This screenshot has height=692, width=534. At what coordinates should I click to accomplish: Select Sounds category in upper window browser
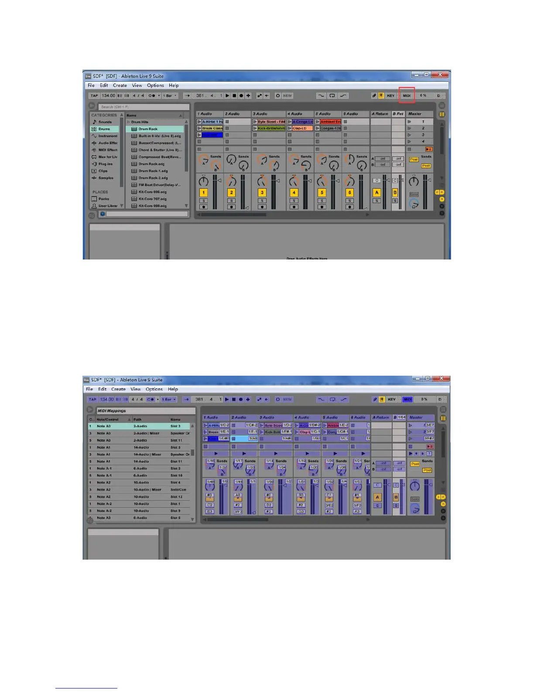click(105, 122)
